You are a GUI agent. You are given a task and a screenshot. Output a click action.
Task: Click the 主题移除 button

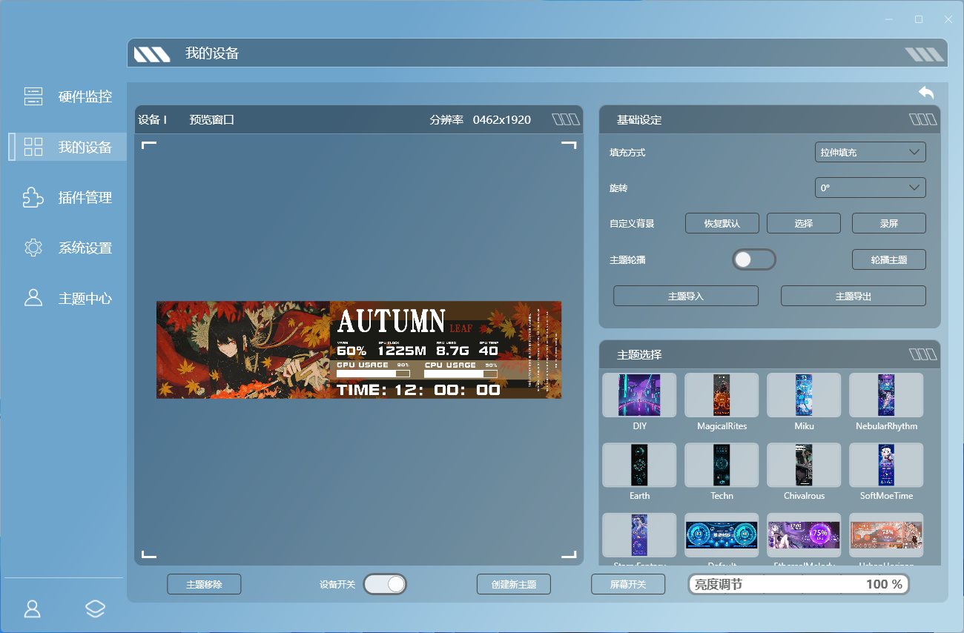(204, 584)
